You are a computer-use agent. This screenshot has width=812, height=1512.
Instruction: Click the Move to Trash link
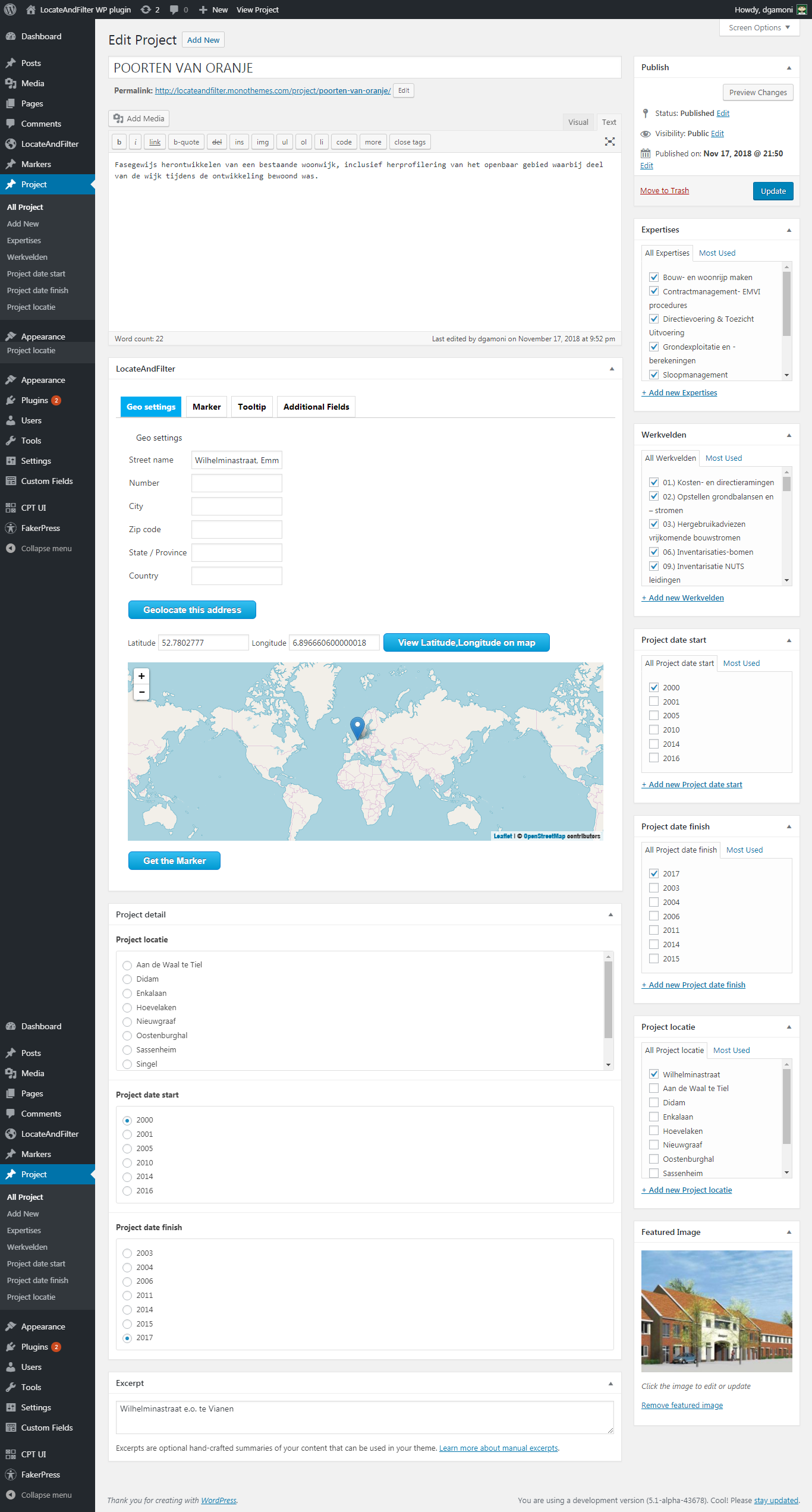(x=665, y=190)
